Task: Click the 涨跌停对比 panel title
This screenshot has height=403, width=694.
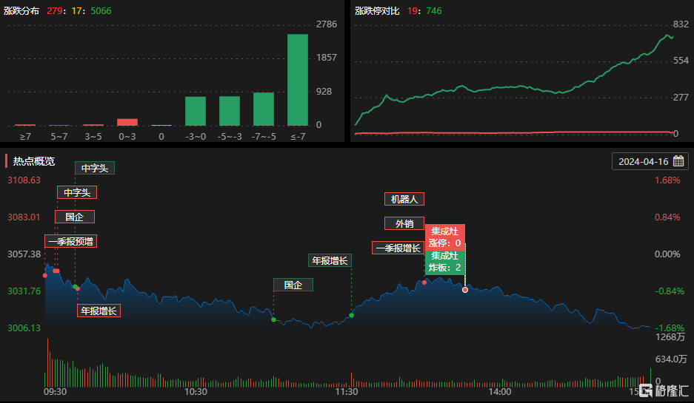Action: pyautogui.click(x=377, y=10)
